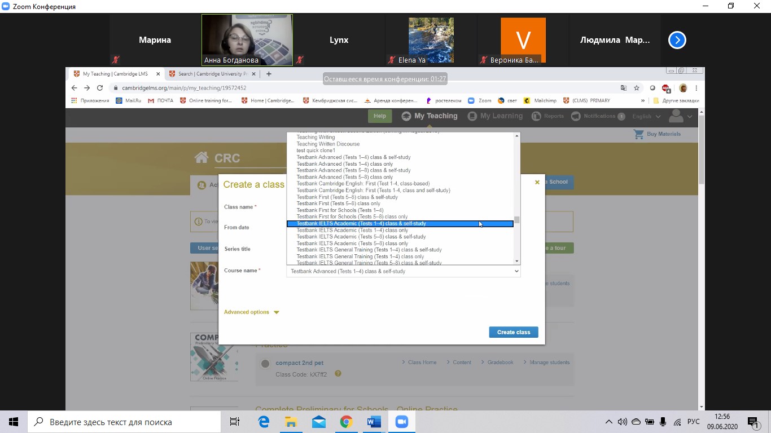Open the Windows notification center
Image resolution: width=771 pixels, height=433 pixels.
[754, 422]
